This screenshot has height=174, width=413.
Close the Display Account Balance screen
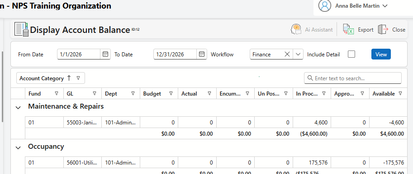(391, 30)
